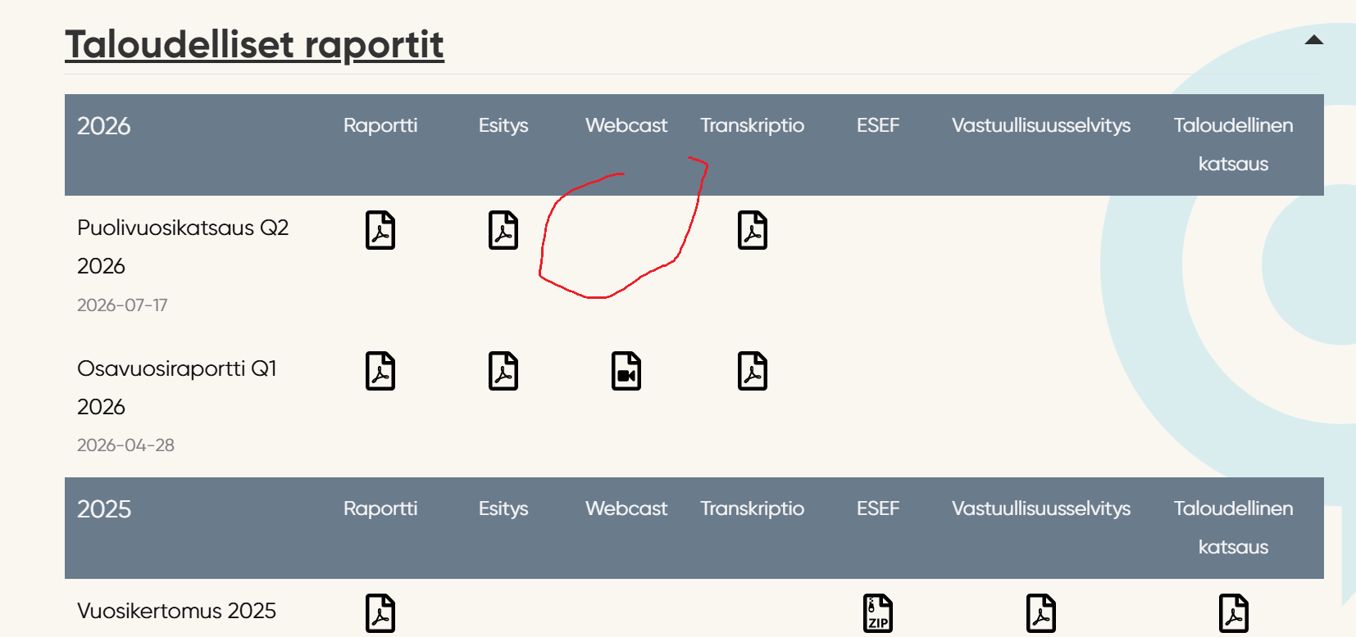Open Osavuosiraportti Q1 2026 Raportti PDF
The image size is (1356, 637).
coord(380,371)
